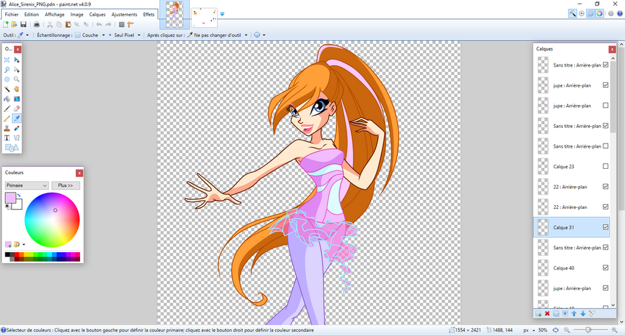Image resolution: width=625 pixels, height=335 pixels.
Task: Select the Paint Bucket tool
Action: tap(7, 99)
